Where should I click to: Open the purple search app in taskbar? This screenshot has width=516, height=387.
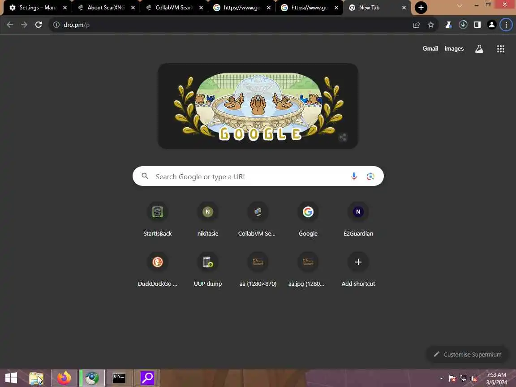coord(147,378)
